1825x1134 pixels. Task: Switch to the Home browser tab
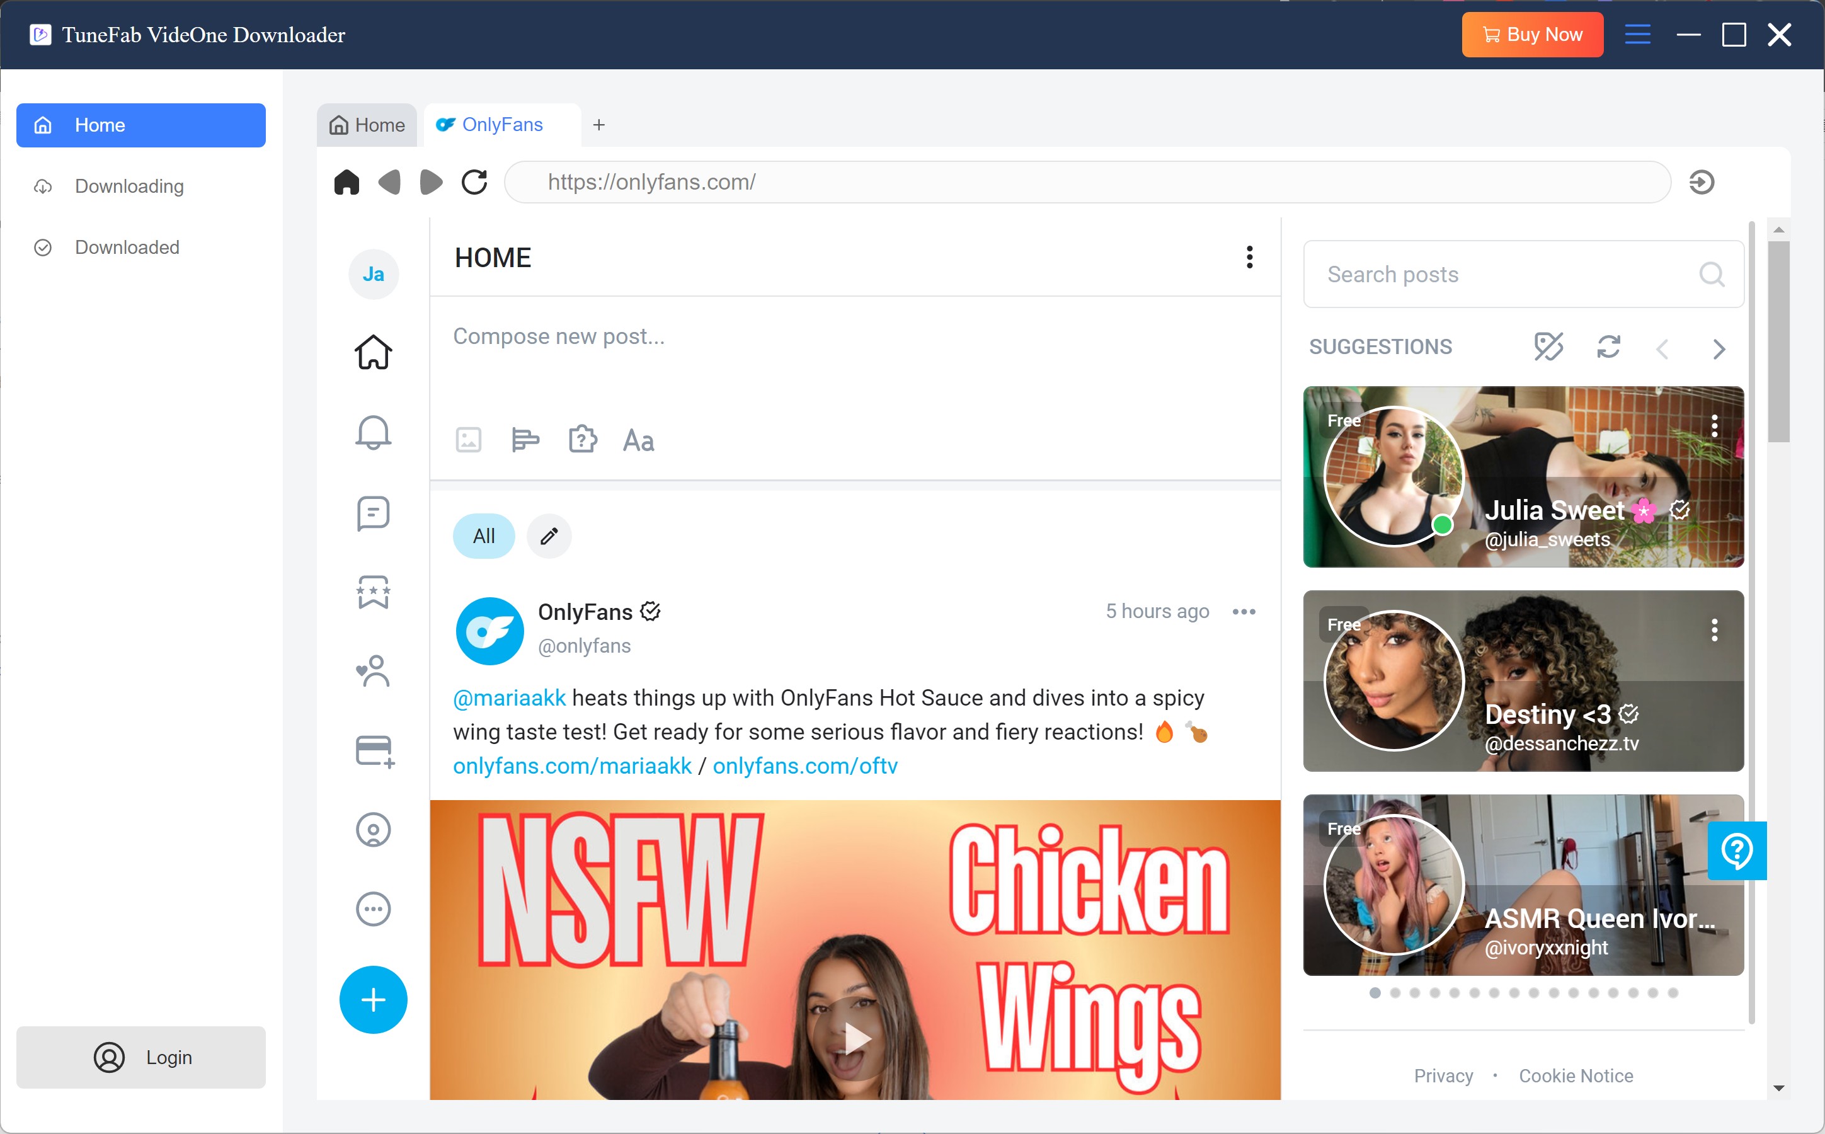pos(367,125)
